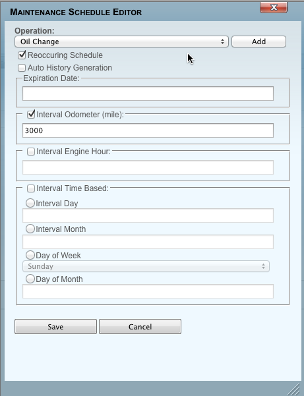
Task: Select the Interval Day radio button
Action: [x=30, y=203]
